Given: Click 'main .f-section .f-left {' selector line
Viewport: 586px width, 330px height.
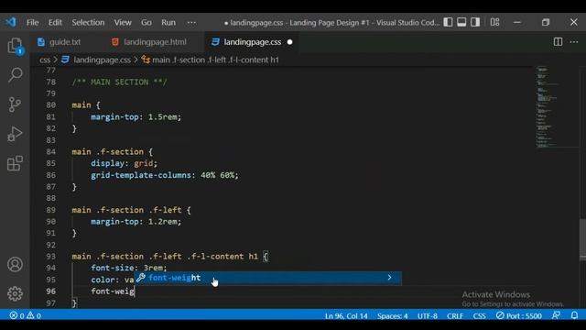Looking at the screenshot, I should pyautogui.click(x=131, y=210).
